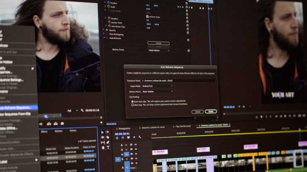Choose Auto Reframe Sequence menu entry
The image size is (307, 172).
pyautogui.click(x=19, y=107)
